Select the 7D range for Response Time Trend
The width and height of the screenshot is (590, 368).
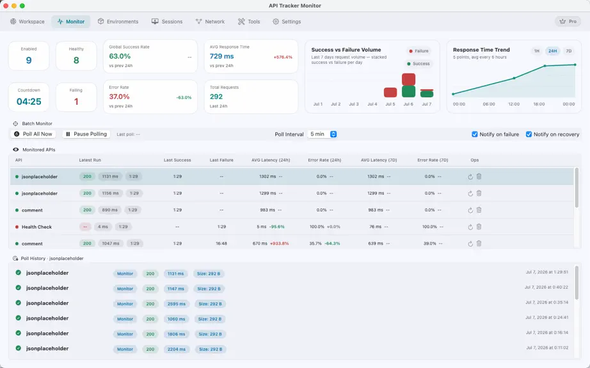point(568,51)
